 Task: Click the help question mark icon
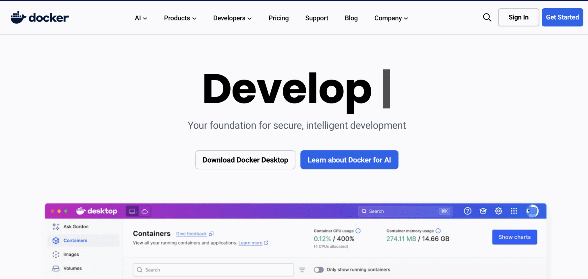click(x=467, y=211)
